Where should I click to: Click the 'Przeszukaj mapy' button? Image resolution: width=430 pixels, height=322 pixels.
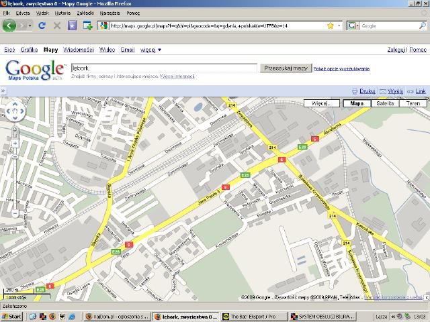click(x=286, y=68)
